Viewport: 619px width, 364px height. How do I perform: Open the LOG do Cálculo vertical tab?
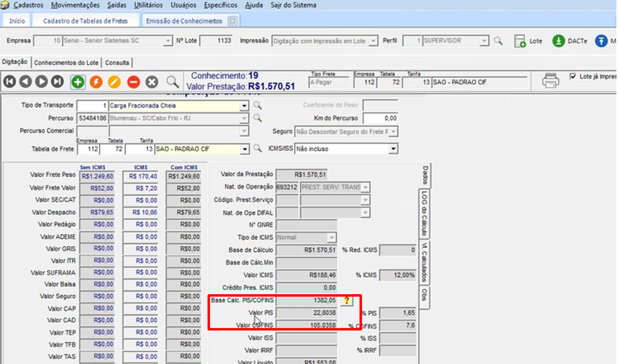coord(424,213)
